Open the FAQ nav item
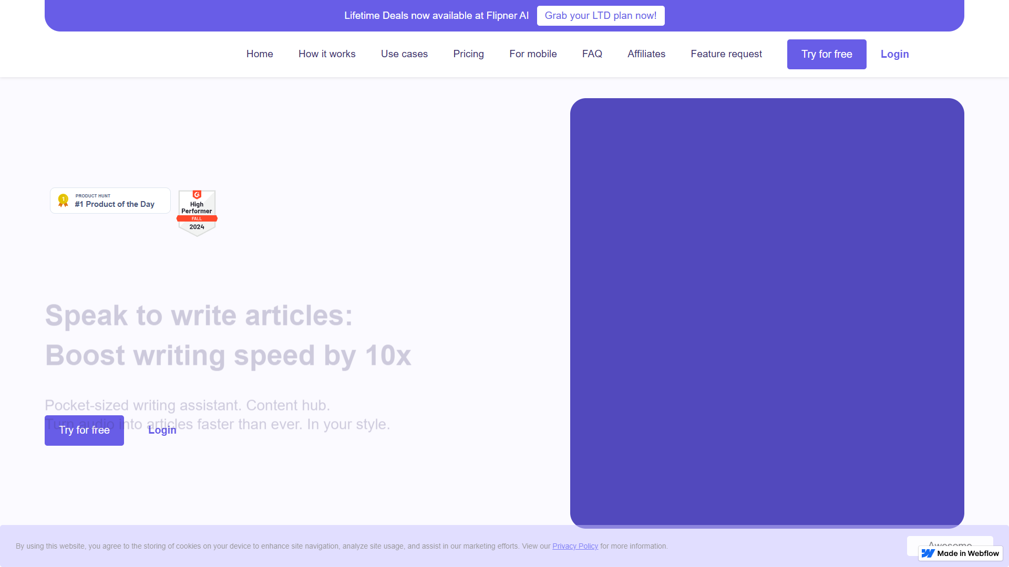 (592, 54)
